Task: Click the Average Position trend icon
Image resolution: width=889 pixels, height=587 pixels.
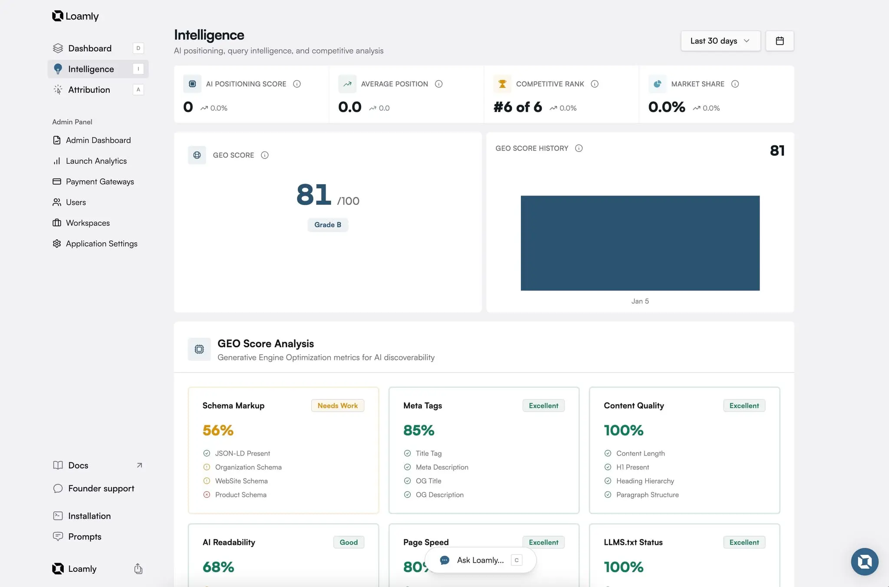Action: click(x=347, y=84)
